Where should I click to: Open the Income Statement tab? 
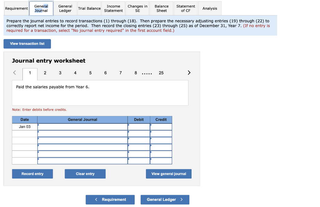113,8
